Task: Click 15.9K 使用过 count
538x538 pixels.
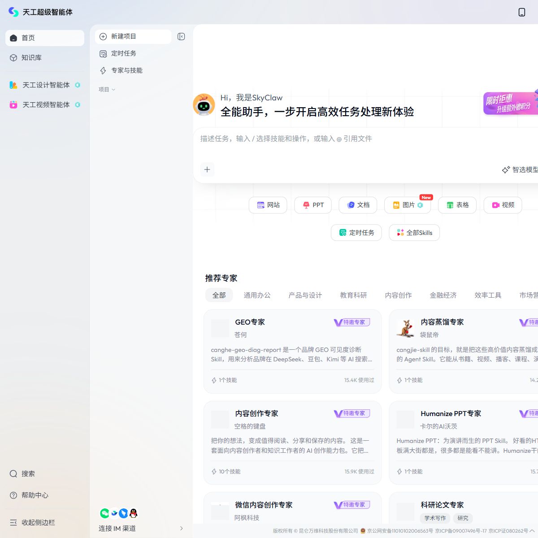Action: [359, 472]
